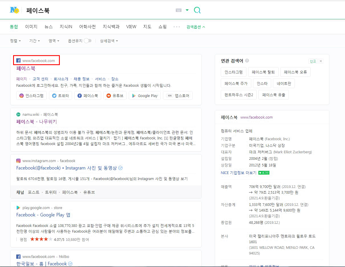345x267 pixels.
Task: Select related search 네이트판
Action: tap(284, 84)
